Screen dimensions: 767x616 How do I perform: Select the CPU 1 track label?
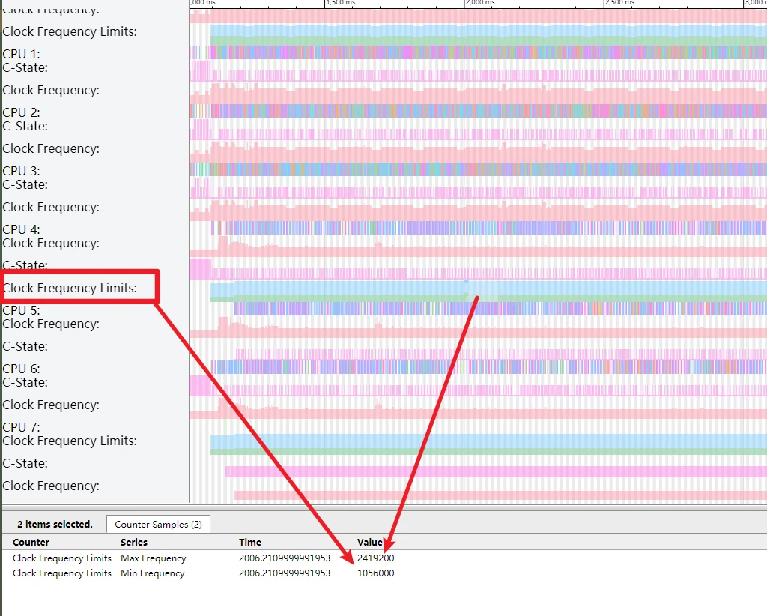pyautogui.click(x=21, y=54)
